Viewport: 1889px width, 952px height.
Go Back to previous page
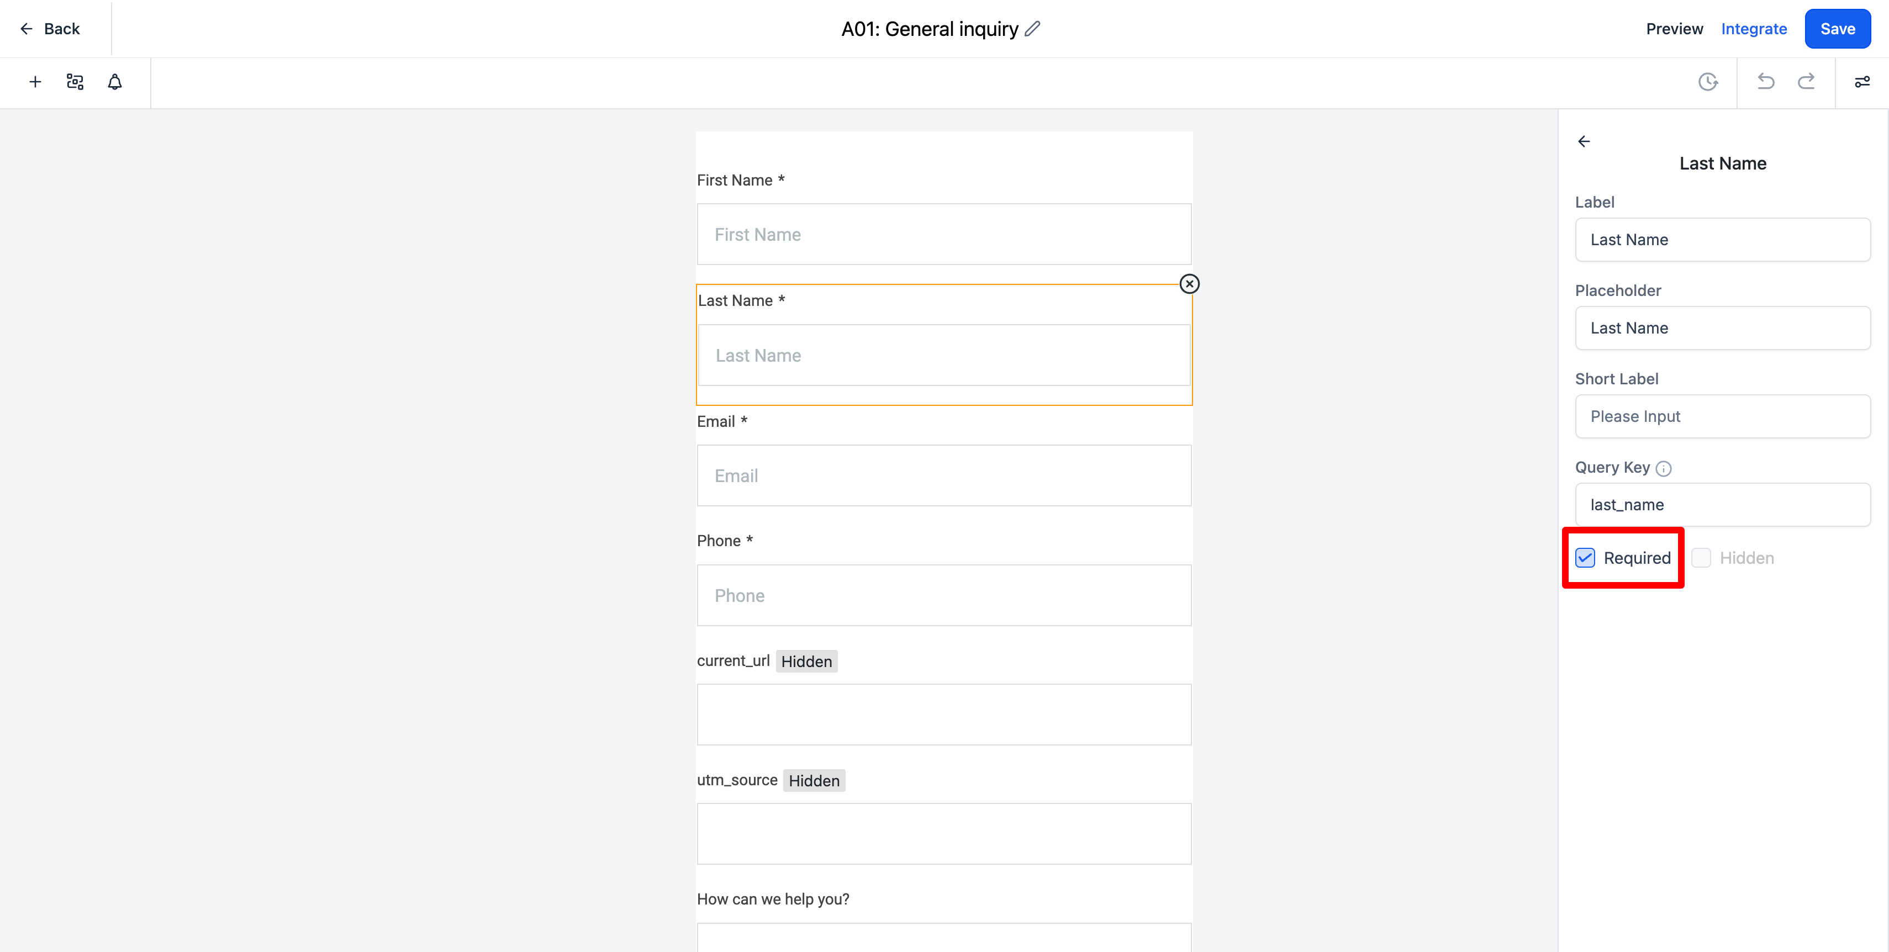point(50,29)
